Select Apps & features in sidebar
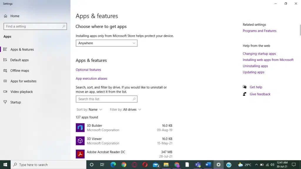This screenshot has height=169, width=301. tap(22, 49)
